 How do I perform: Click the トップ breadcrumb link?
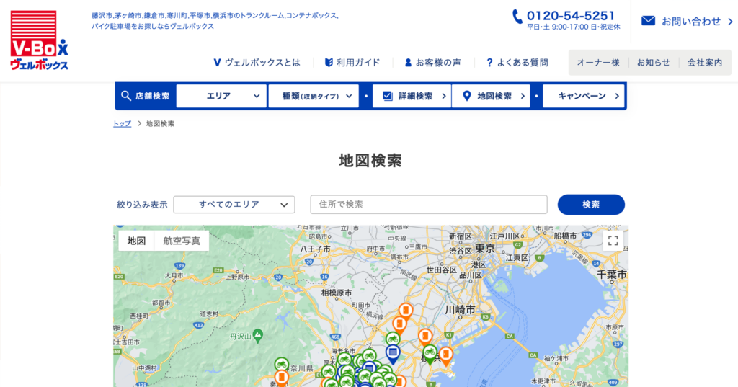coord(122,123)
